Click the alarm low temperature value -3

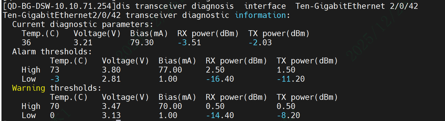click(55, 79)
